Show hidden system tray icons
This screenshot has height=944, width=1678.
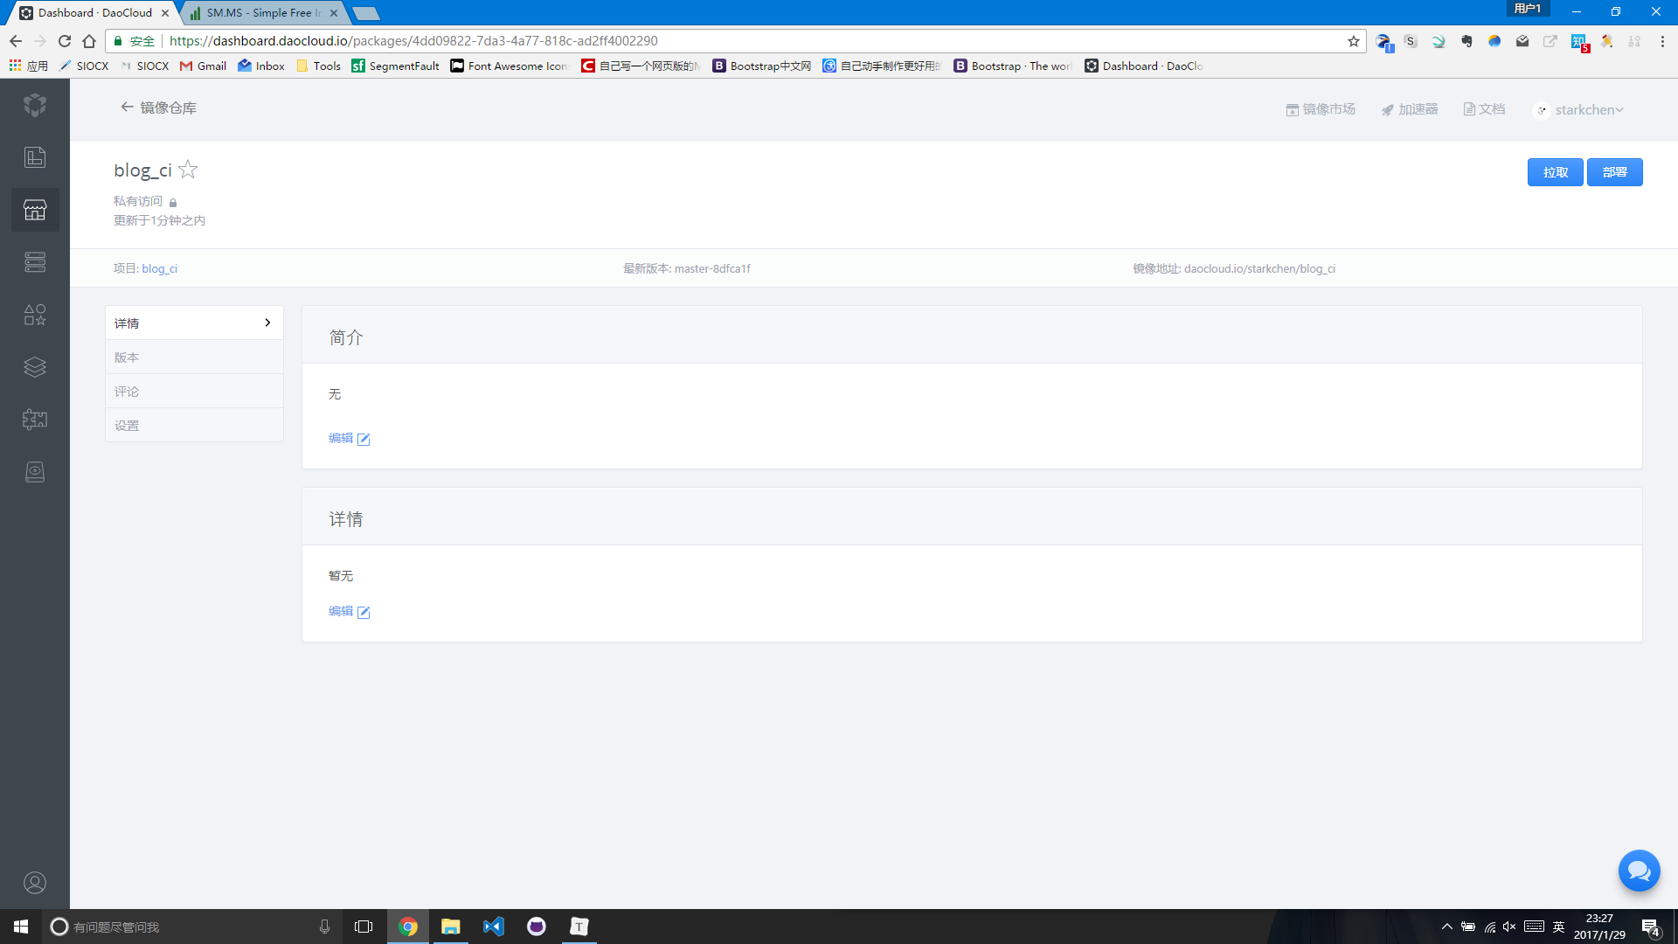[1447, 927]
